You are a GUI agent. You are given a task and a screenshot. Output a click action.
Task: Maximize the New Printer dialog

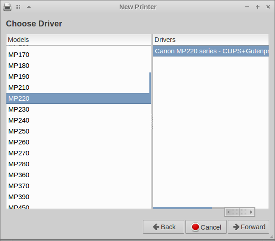258,7
